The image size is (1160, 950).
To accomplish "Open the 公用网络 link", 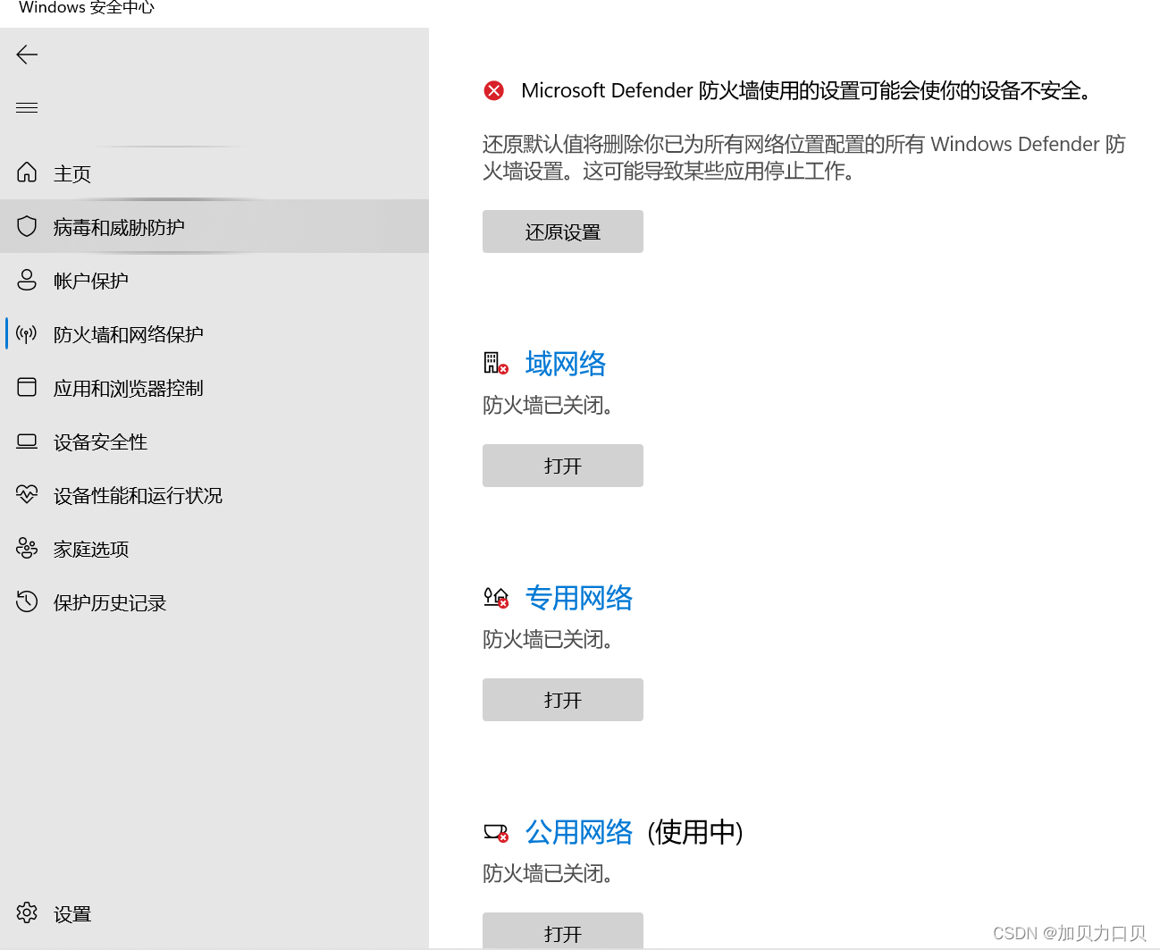I will (x=579, y=832).
